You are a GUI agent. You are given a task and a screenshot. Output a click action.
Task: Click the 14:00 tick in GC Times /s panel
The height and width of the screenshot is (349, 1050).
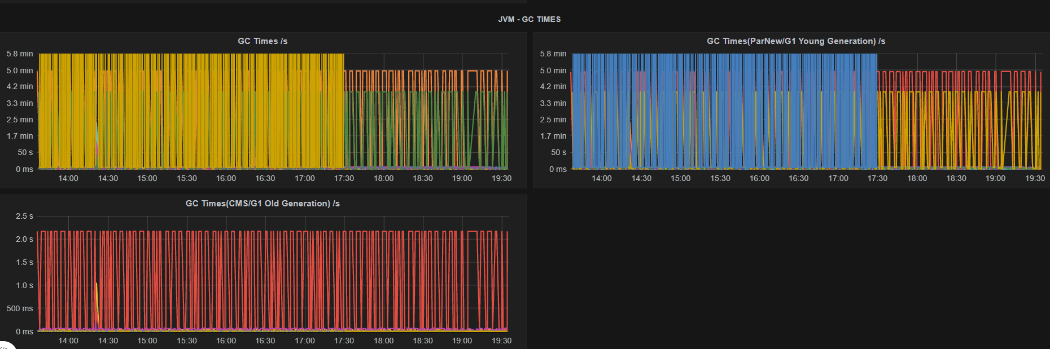coord(68,178)
